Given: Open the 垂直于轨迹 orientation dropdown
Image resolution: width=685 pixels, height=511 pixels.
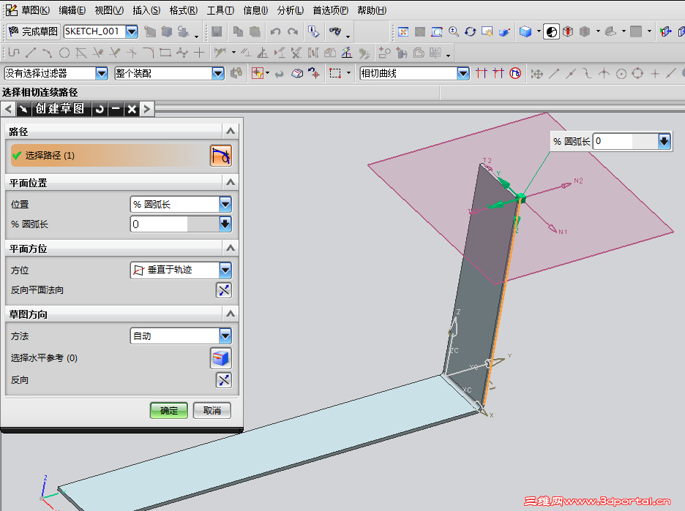Looking at the screenshot, I should click(x=225, y=270).
